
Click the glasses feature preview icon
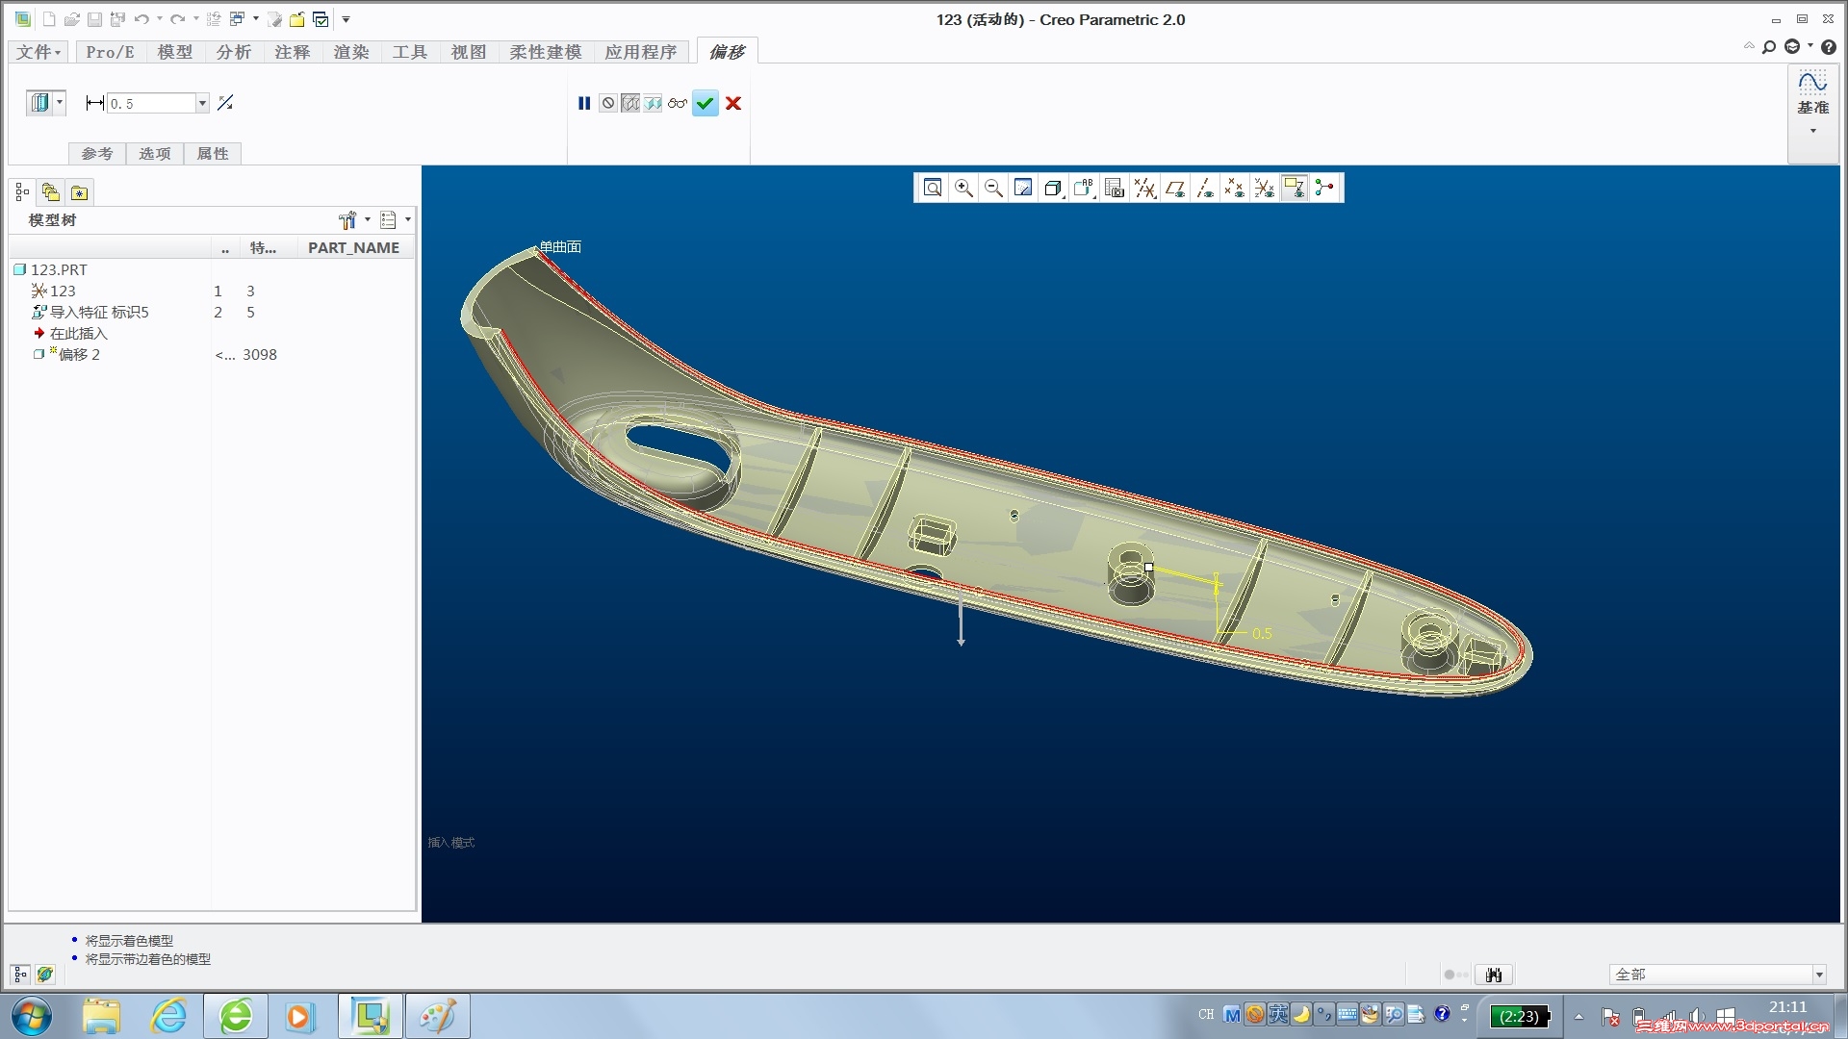678,104
